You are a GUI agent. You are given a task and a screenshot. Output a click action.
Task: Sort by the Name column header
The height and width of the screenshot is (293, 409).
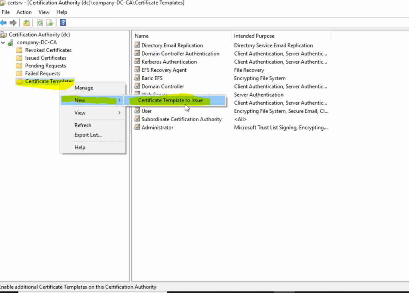pos(142,36)
